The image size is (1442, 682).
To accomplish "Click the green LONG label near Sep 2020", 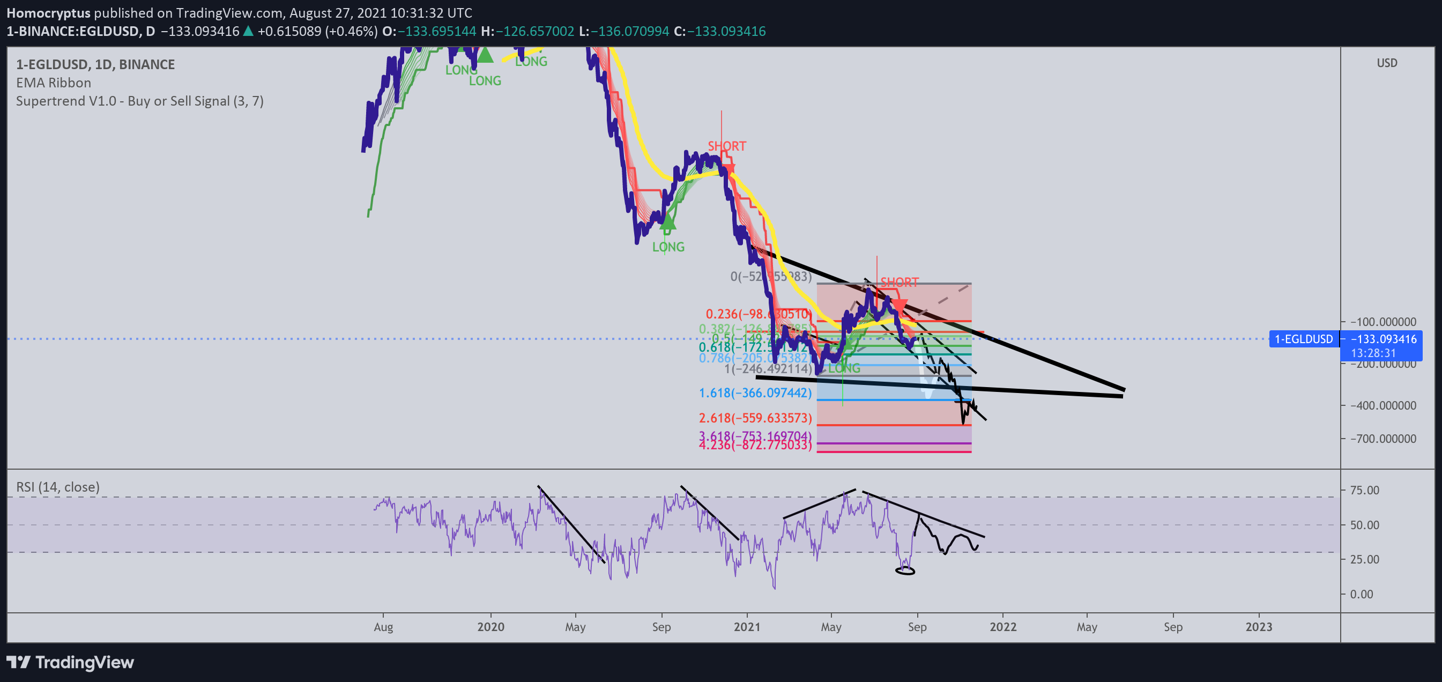I will 668,247.
